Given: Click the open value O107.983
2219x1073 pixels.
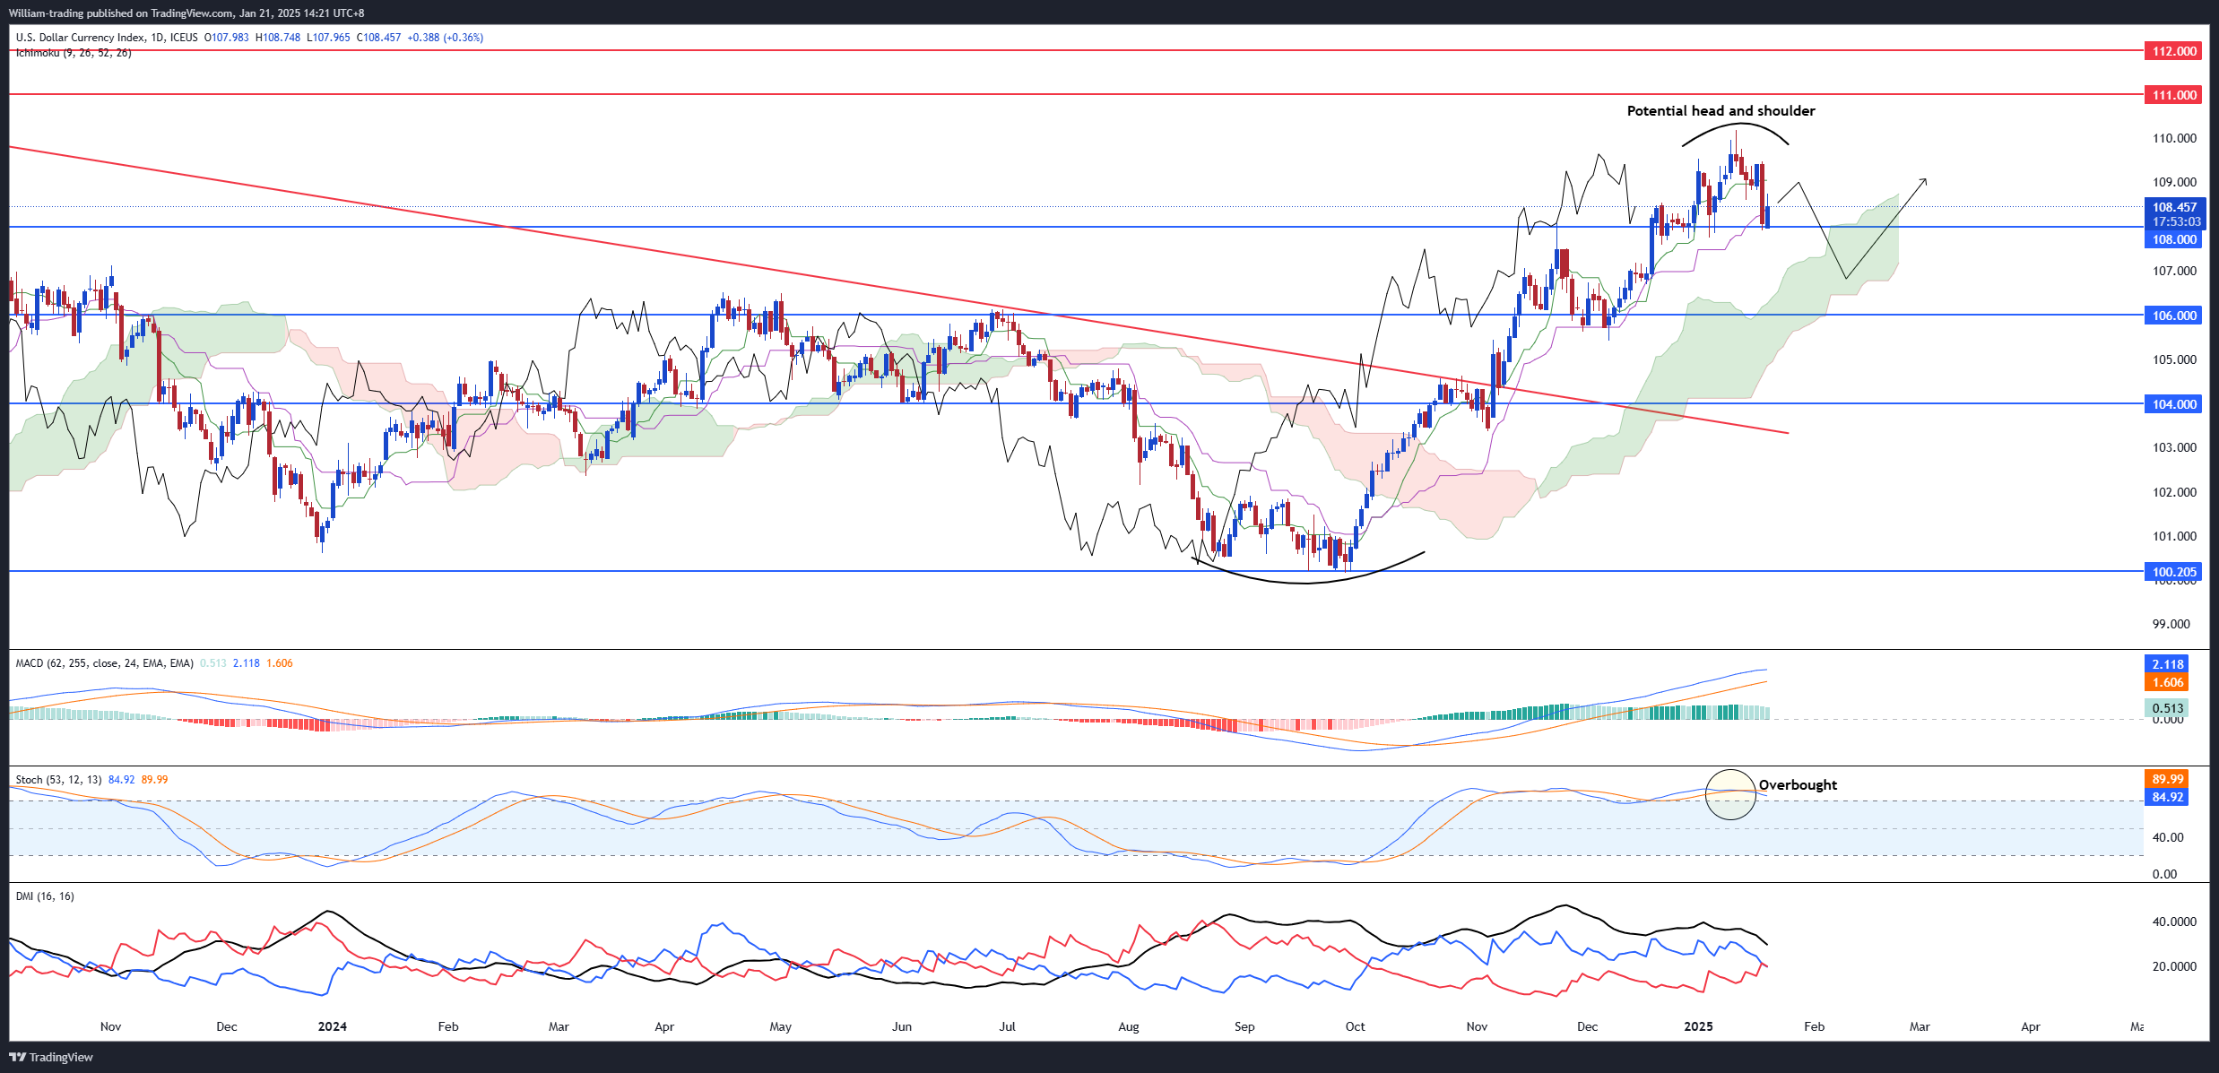Looking at the screenshot, I should [x=227, y=38].
